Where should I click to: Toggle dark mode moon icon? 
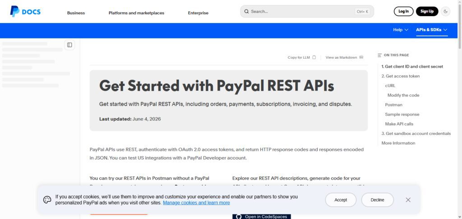coord(445,11)
